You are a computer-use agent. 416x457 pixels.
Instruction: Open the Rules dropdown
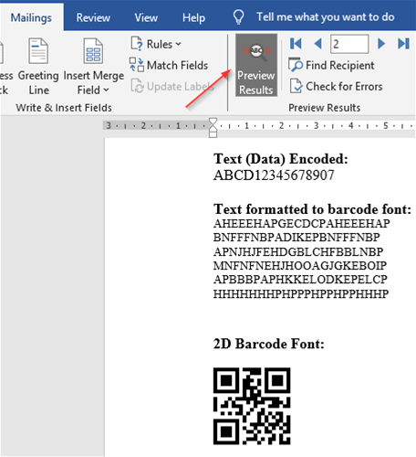click(x=156, y=44)
